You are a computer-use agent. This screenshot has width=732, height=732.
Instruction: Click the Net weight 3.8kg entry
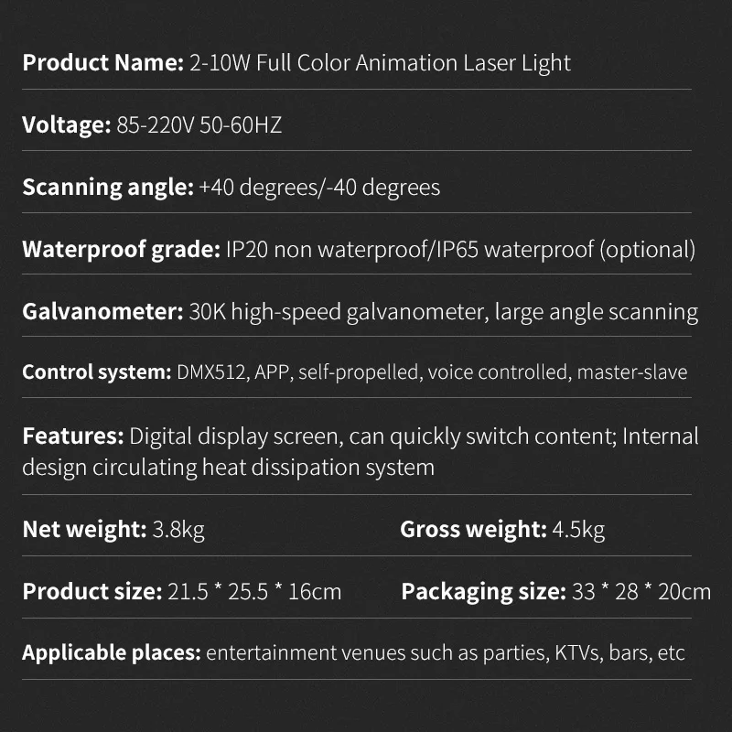coord(113,530)
